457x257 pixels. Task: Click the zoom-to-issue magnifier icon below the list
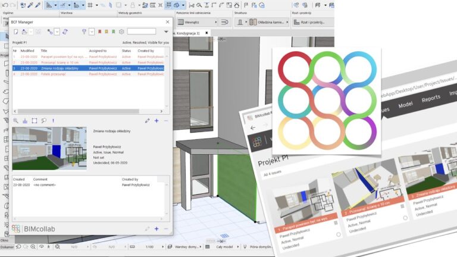[16, 120]
